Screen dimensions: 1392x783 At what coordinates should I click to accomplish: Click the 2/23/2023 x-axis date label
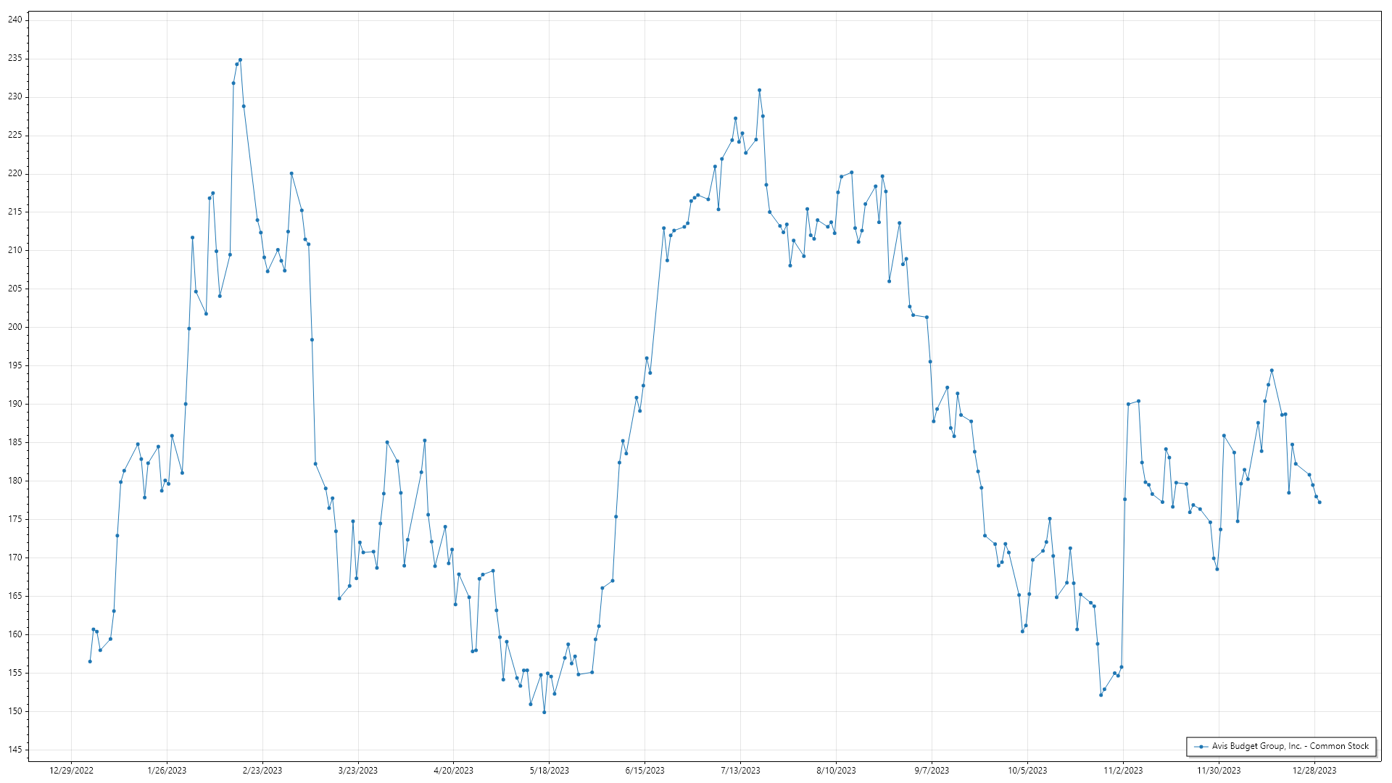[x=262, y=771]
